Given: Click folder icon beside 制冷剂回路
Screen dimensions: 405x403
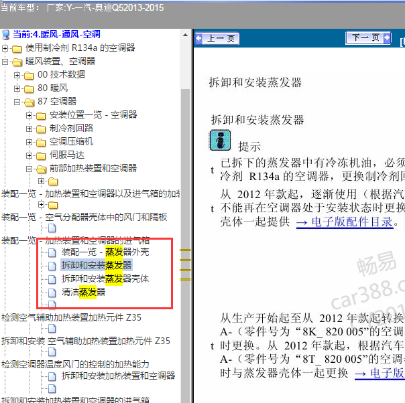Looking at the screenshot, I should click(x=41, y=129).
